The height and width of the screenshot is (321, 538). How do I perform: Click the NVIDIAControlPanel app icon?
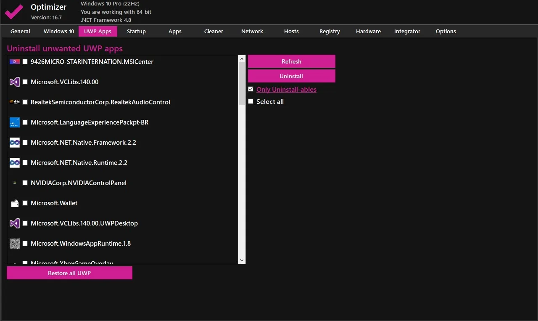pos(15,183)
